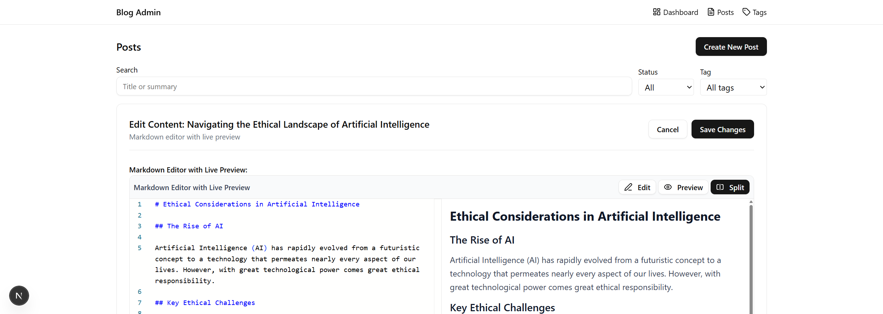
Task: Click the preview pane scrollbar
Action: [751, 257]
